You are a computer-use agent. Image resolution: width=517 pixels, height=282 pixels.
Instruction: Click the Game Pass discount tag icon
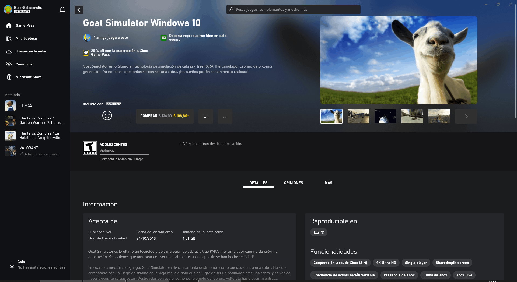click(86, 53)
